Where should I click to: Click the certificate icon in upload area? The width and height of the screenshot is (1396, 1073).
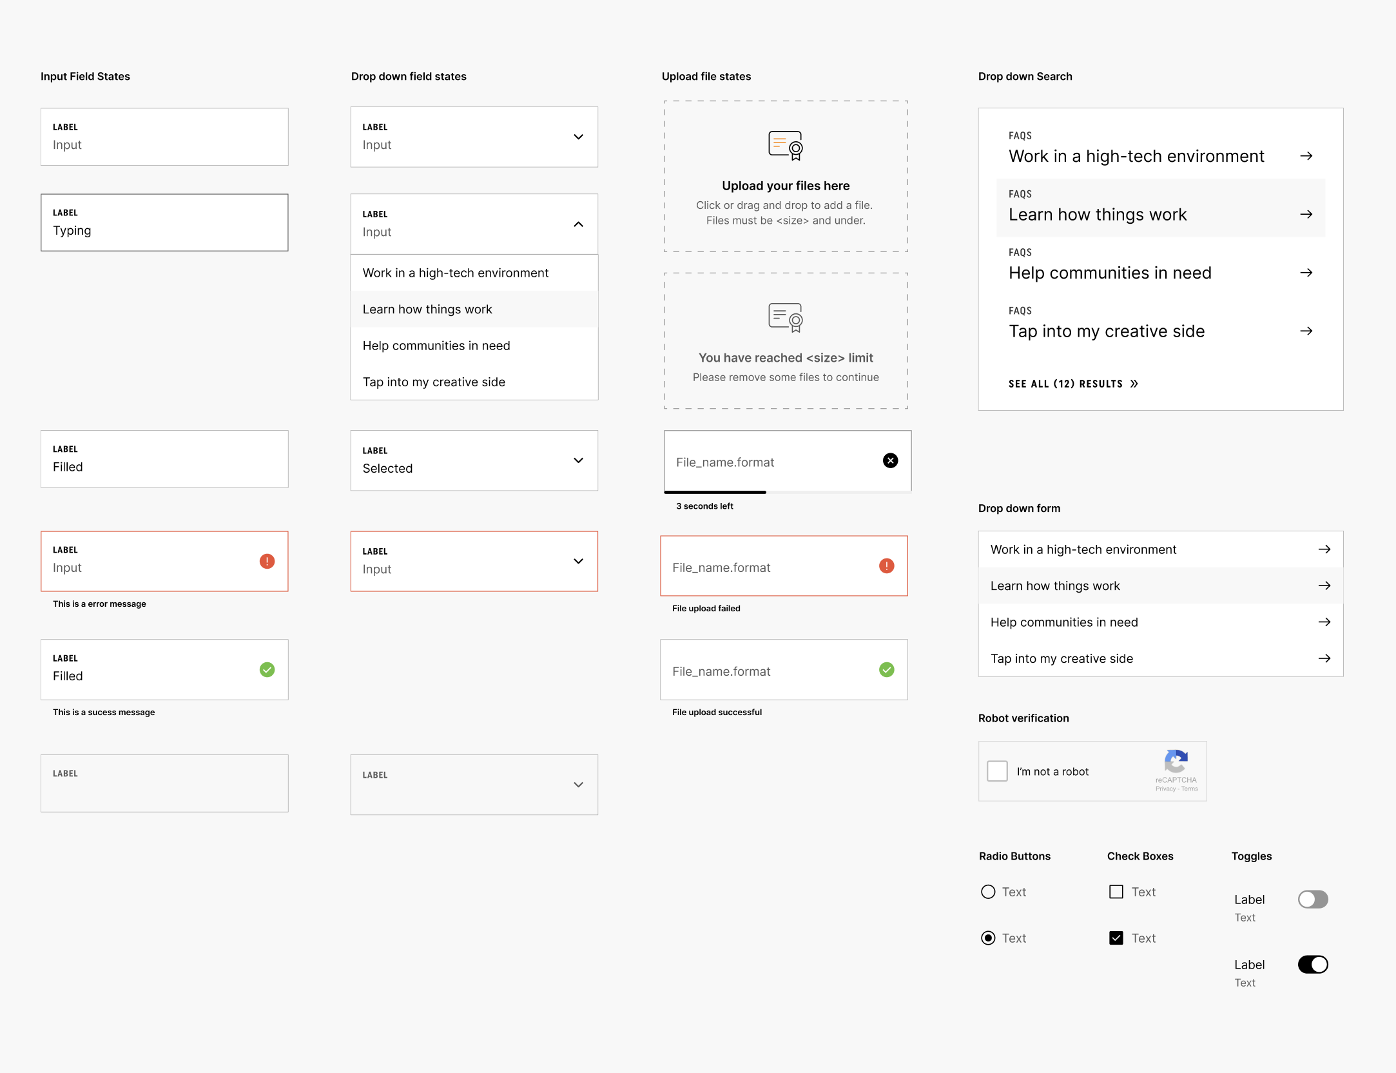[x=785, y=145]
